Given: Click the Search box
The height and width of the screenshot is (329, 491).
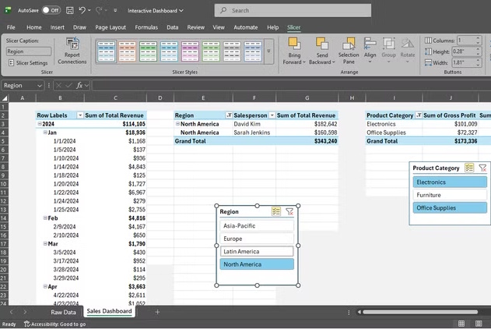Looking at the screenshot, I should click(x=293, y=10).
